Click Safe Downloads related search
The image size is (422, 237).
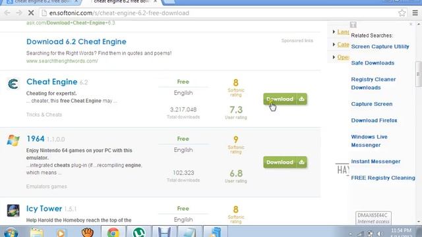pos(373,63)
